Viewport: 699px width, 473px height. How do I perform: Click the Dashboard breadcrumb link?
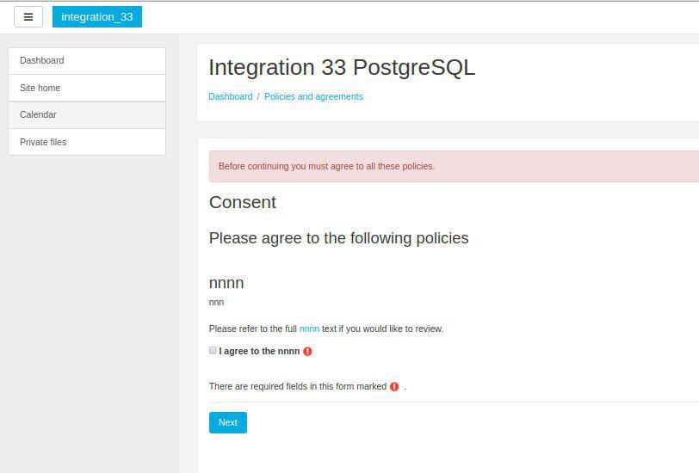[x=231, y=96]
